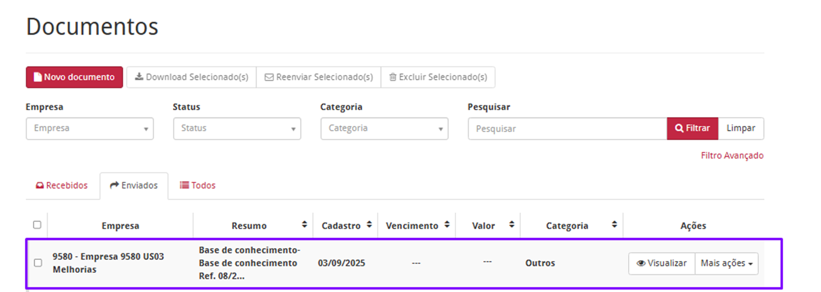Type in the Pesquisar search field
Viewport: 821px width, 292px height.
click(567, 128)
